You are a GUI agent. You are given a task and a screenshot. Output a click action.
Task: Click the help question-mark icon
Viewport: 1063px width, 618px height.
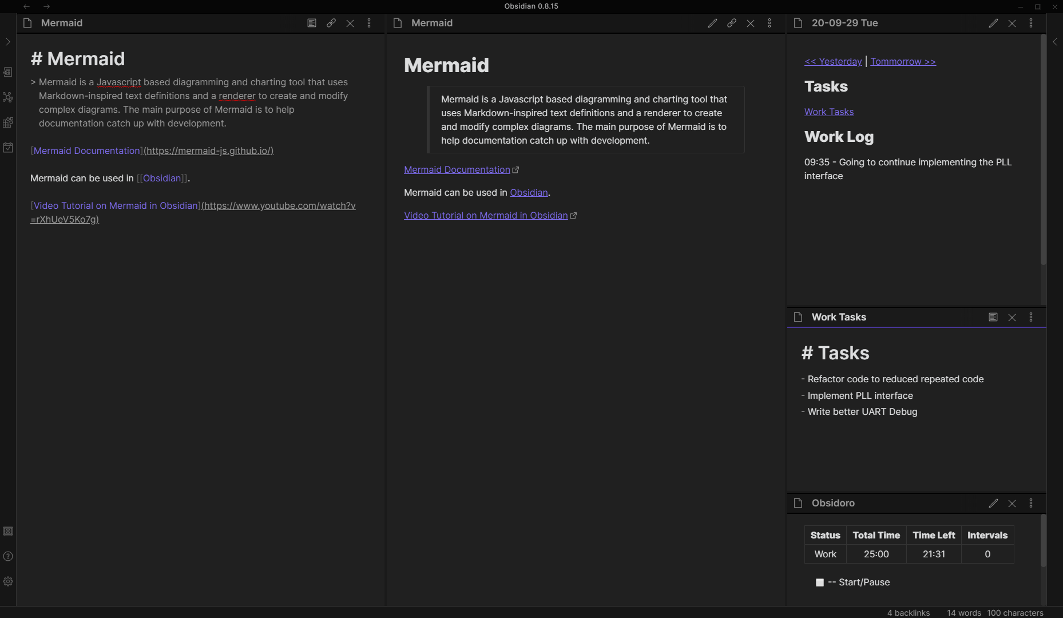(x=8, y=556)
